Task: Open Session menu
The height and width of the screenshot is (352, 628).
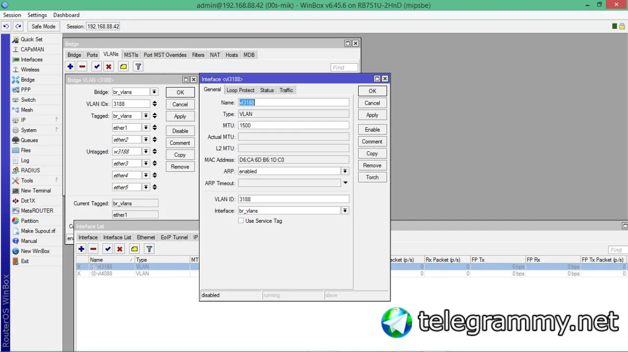Action: (12, 15)
